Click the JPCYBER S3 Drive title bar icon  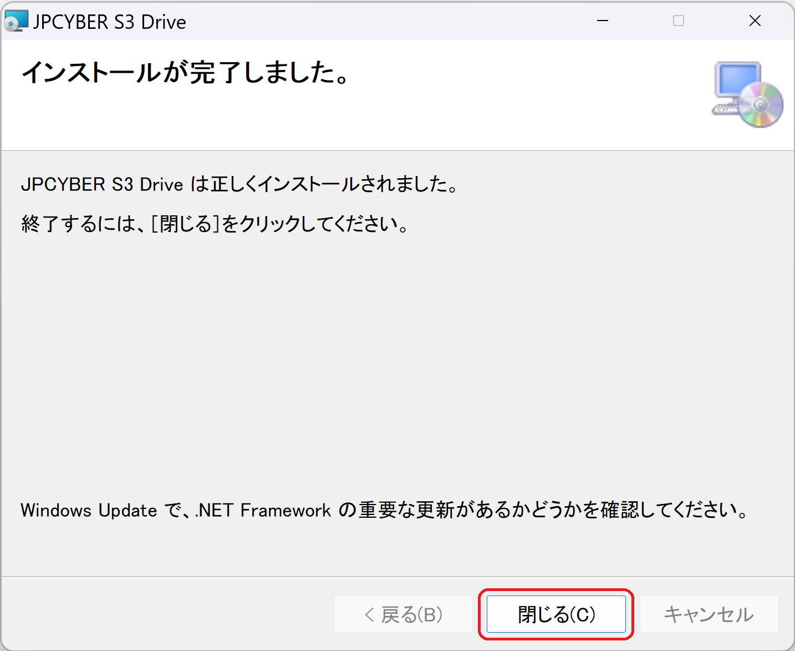[x=16, y=21]
